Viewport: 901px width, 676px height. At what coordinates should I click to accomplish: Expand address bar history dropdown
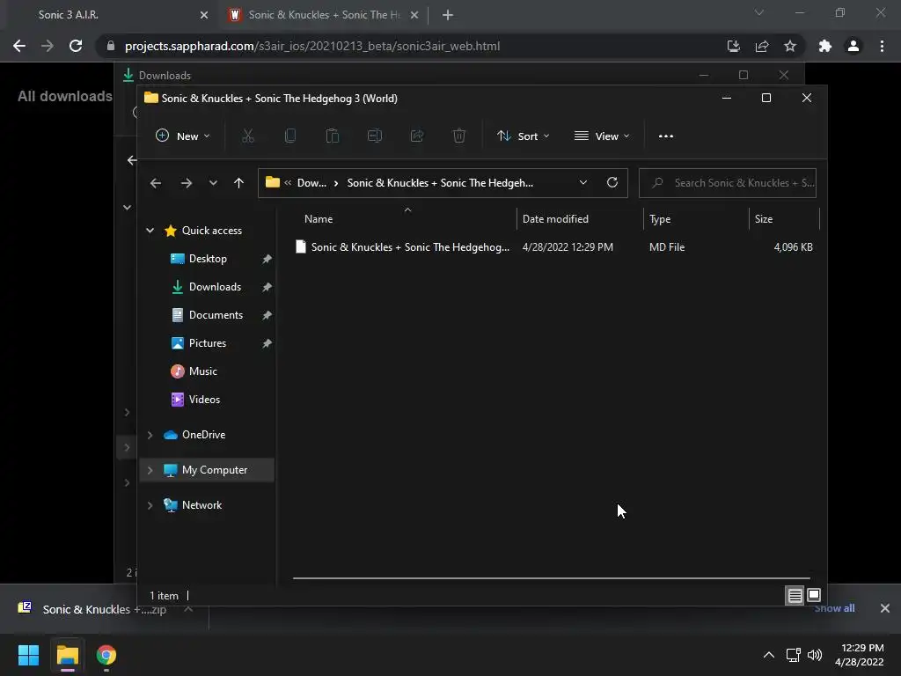[582, 183]
